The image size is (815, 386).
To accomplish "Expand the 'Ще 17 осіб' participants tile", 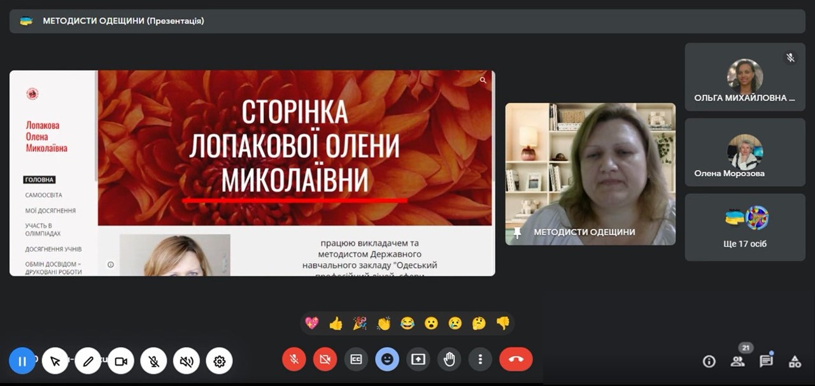I will (x=745, y=227).
